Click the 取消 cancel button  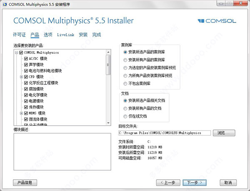tap(228, 183)
